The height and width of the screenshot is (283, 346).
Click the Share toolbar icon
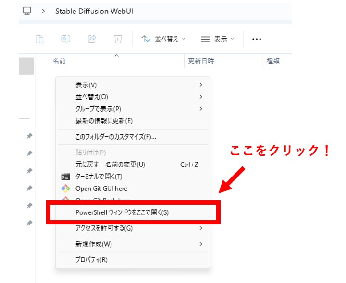[x=92, y=39]
